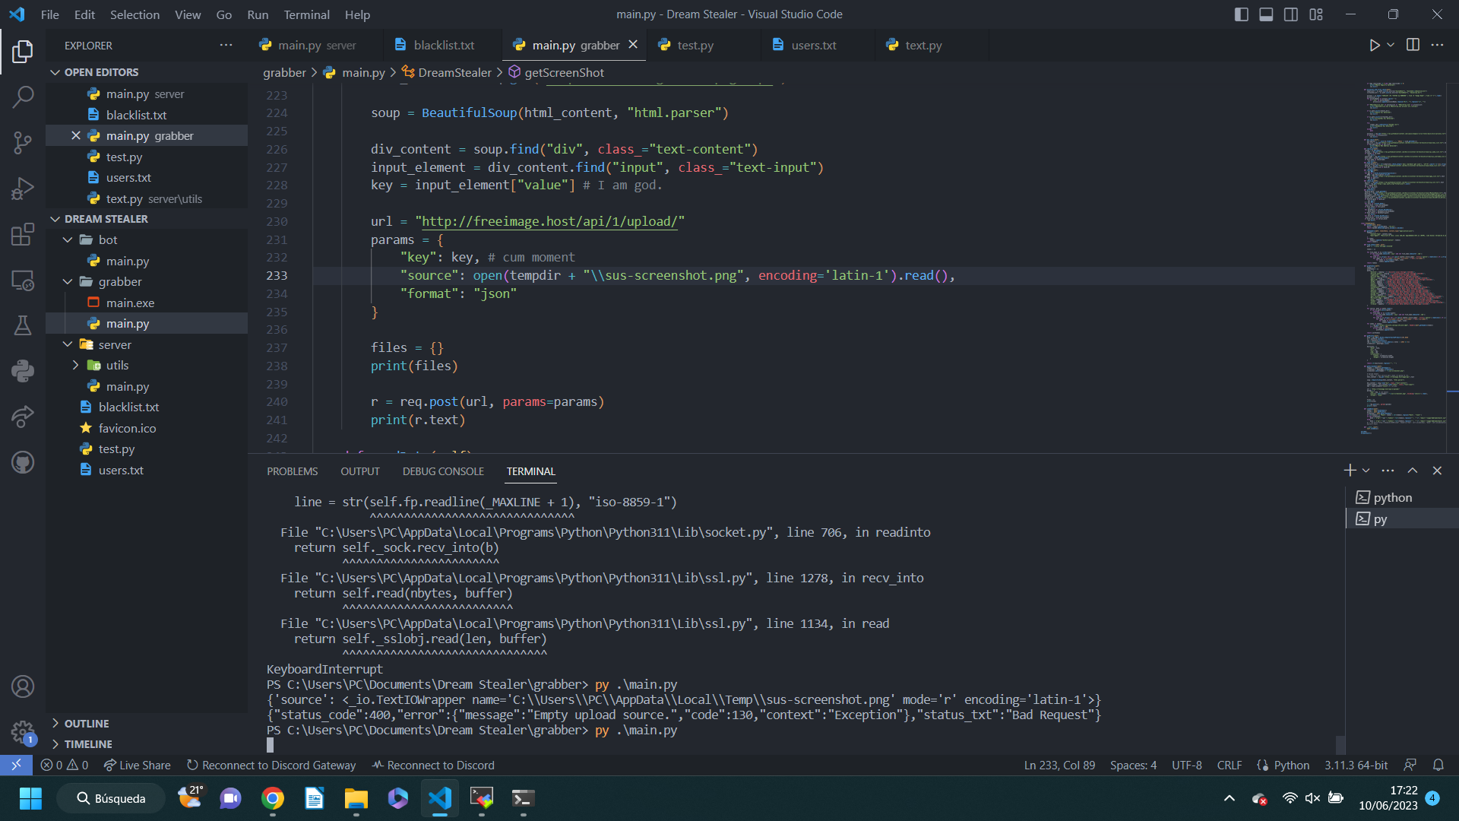The height and width of the screenshot is (821, 1459).
Task: Click the taskbar Búsqueda search box
Action: click(x=111, y=798)
